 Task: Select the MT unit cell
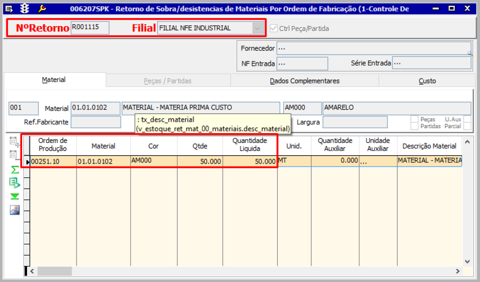tap(294, 161)
